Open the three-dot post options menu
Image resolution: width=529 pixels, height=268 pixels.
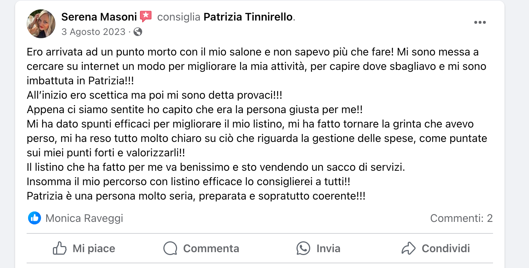(x=480, y=22)
